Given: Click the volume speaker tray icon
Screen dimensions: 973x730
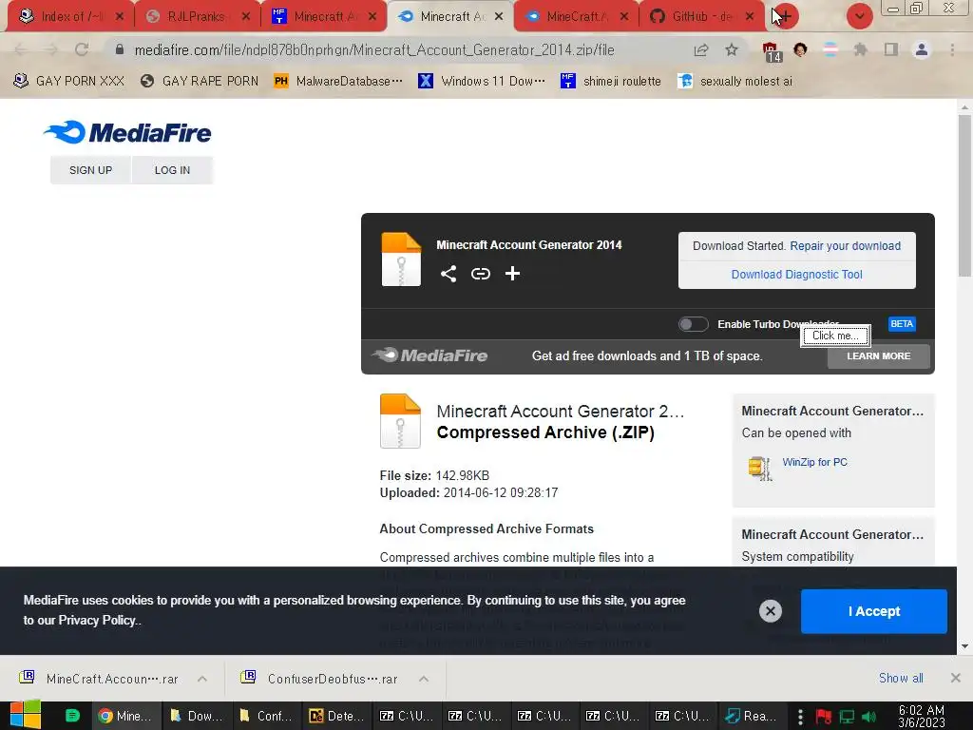Looking at the screenshot, I should [869, 717].
